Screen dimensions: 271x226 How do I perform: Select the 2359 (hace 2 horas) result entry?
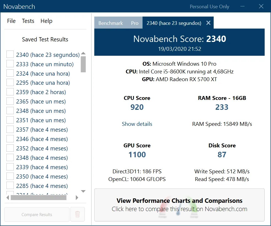[x=41, y=92]
